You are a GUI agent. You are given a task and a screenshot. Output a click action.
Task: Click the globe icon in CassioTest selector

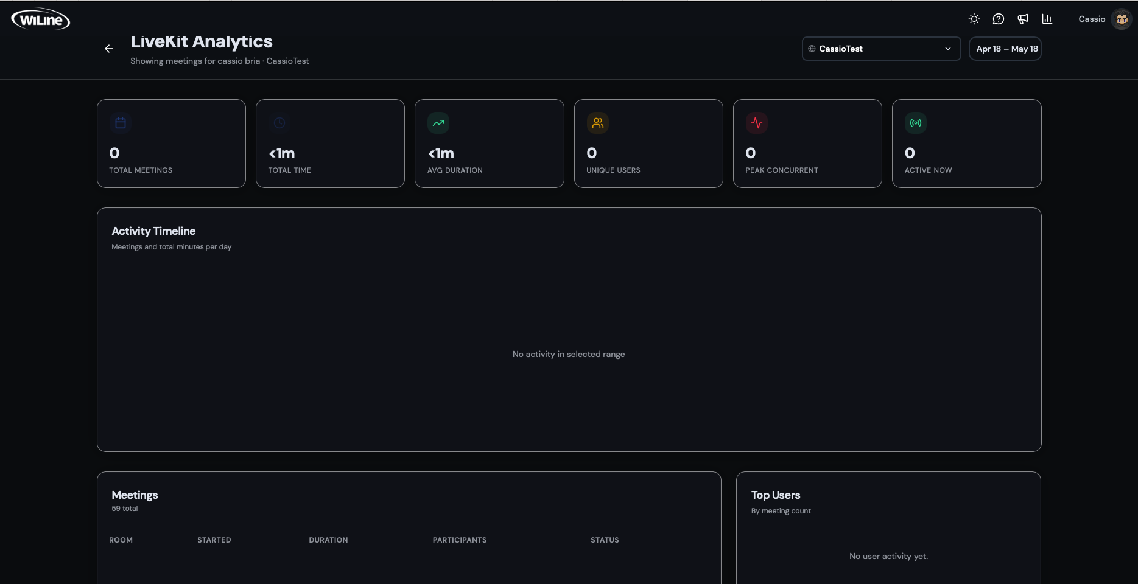click(812, 49)
